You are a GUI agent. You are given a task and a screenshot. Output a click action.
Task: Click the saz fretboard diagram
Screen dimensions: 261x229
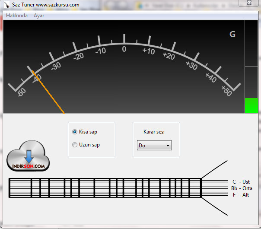[x=118, y=188]
